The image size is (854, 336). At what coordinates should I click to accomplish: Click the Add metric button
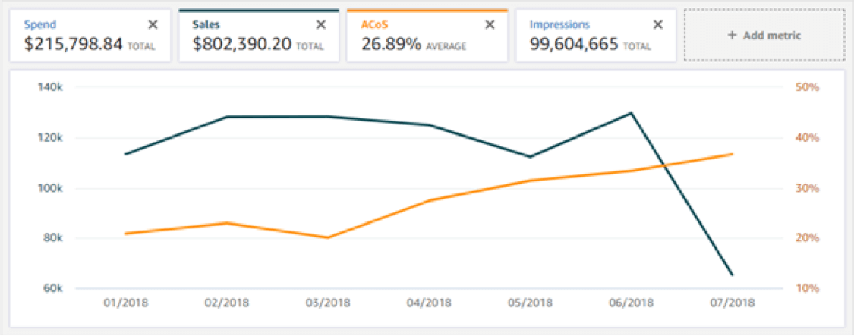[x=764, y=36]
